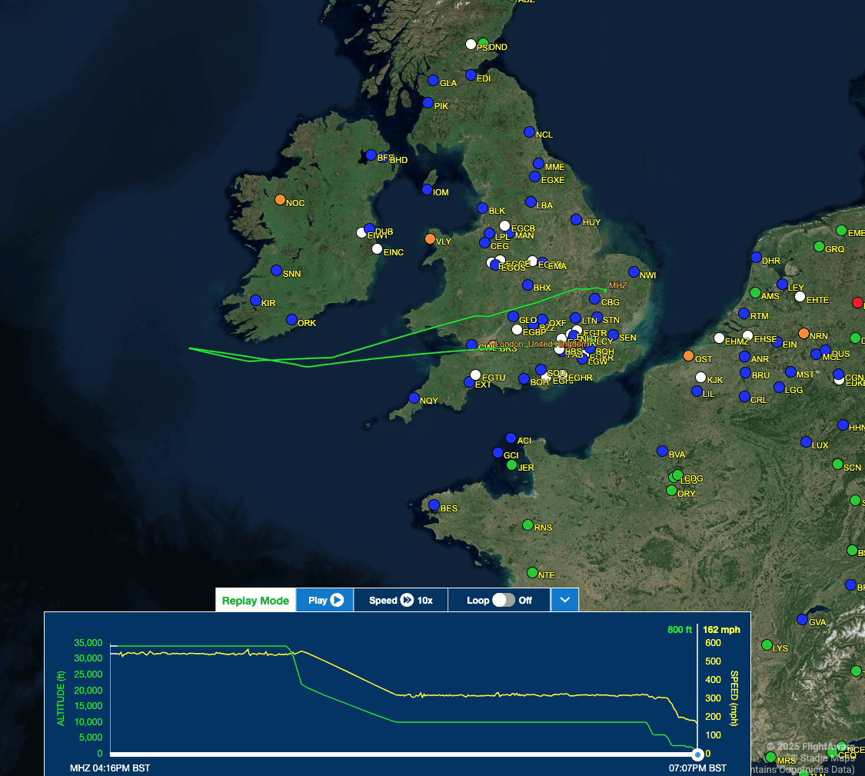Click the orange OST airport marker
Image resolution: width=865 pixels, height=776 pixels.
click(x=689, y=357)
